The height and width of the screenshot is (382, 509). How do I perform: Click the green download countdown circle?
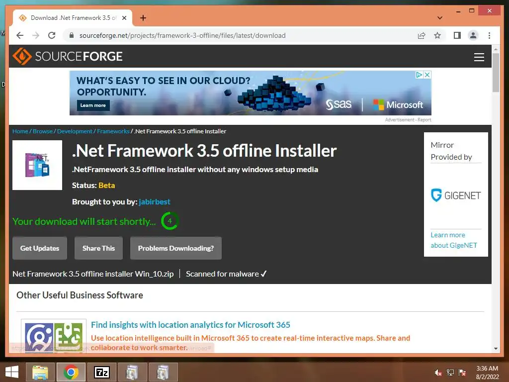[170, 221]
